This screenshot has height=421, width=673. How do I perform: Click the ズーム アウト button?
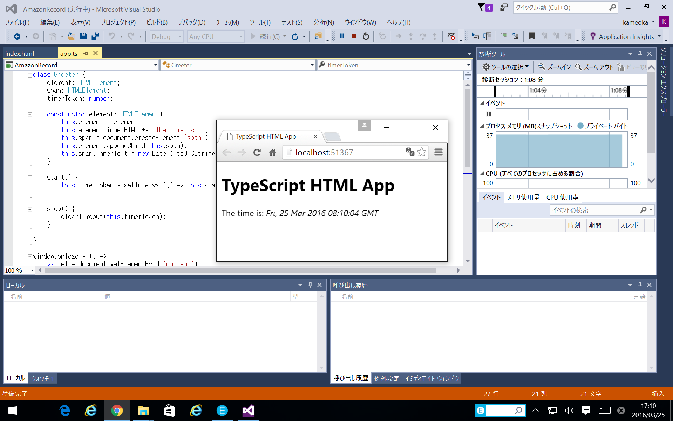(x=594, y=67)
